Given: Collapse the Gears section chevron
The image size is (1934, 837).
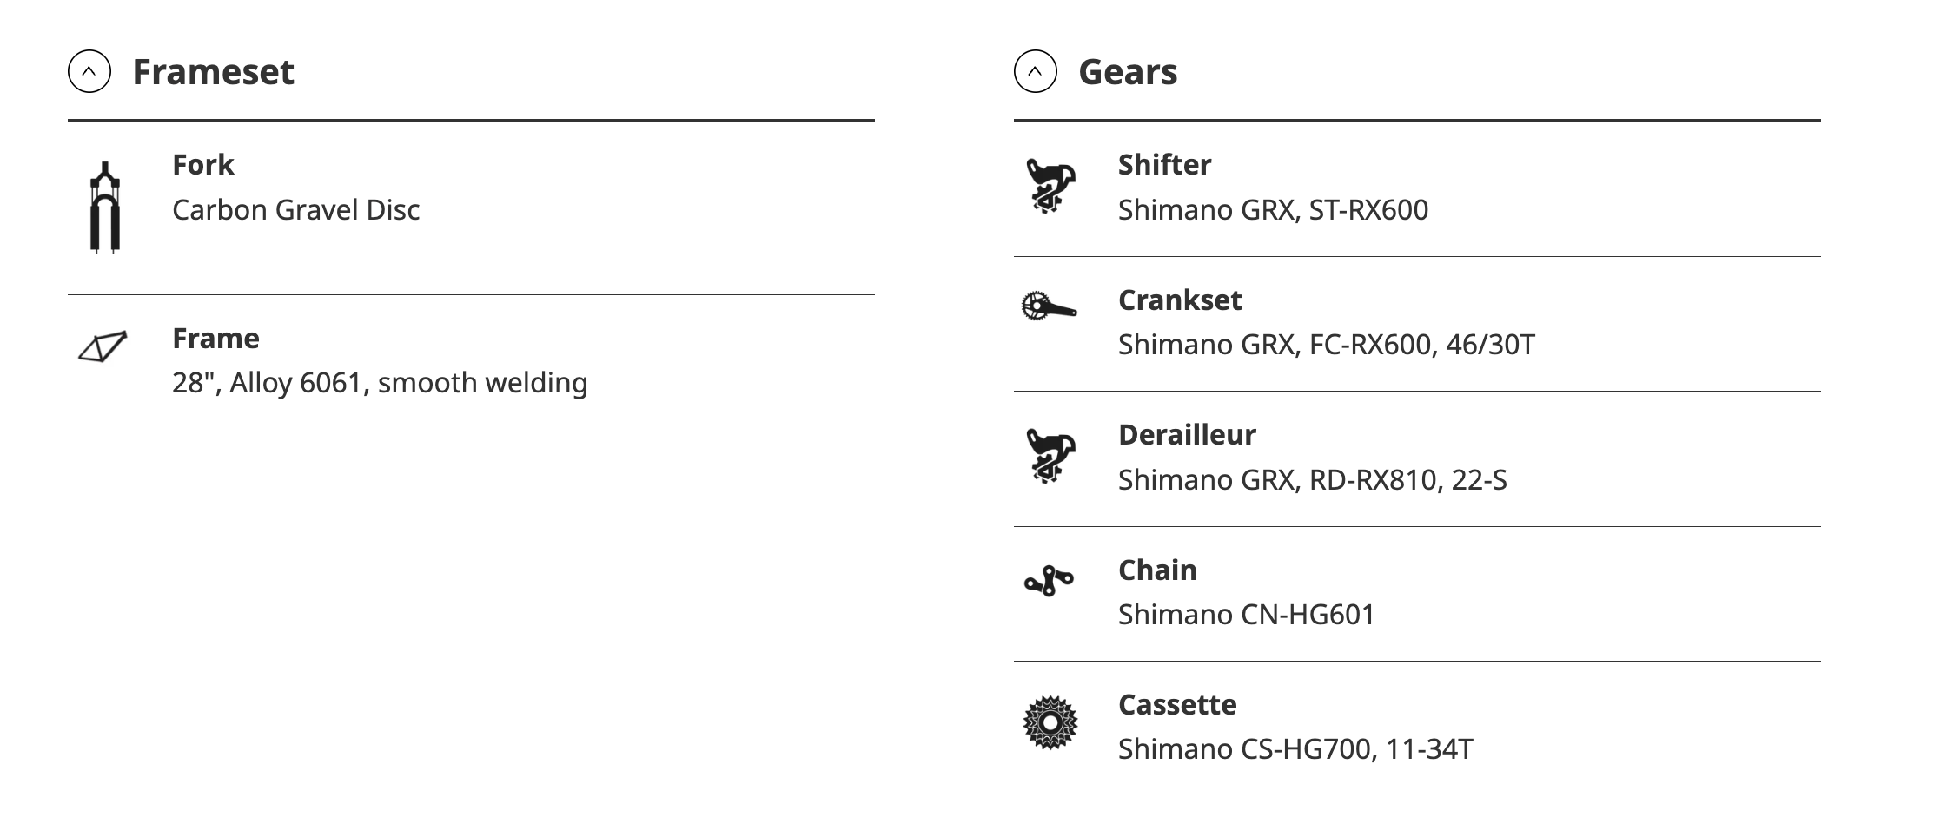Looking at the screenshot, I should [x=1035, y=71].
